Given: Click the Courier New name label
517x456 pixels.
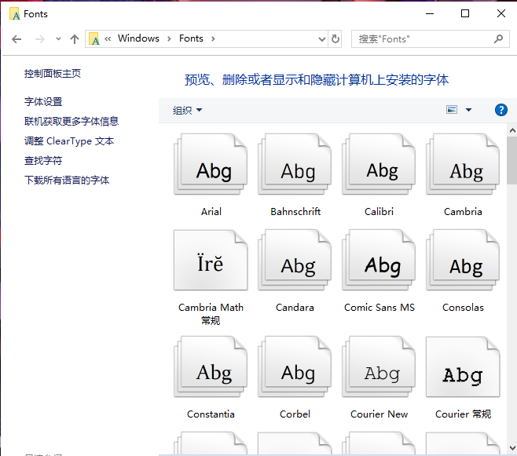Looking at the screenshot, I should pyautogui.click(x=379, y=414).
